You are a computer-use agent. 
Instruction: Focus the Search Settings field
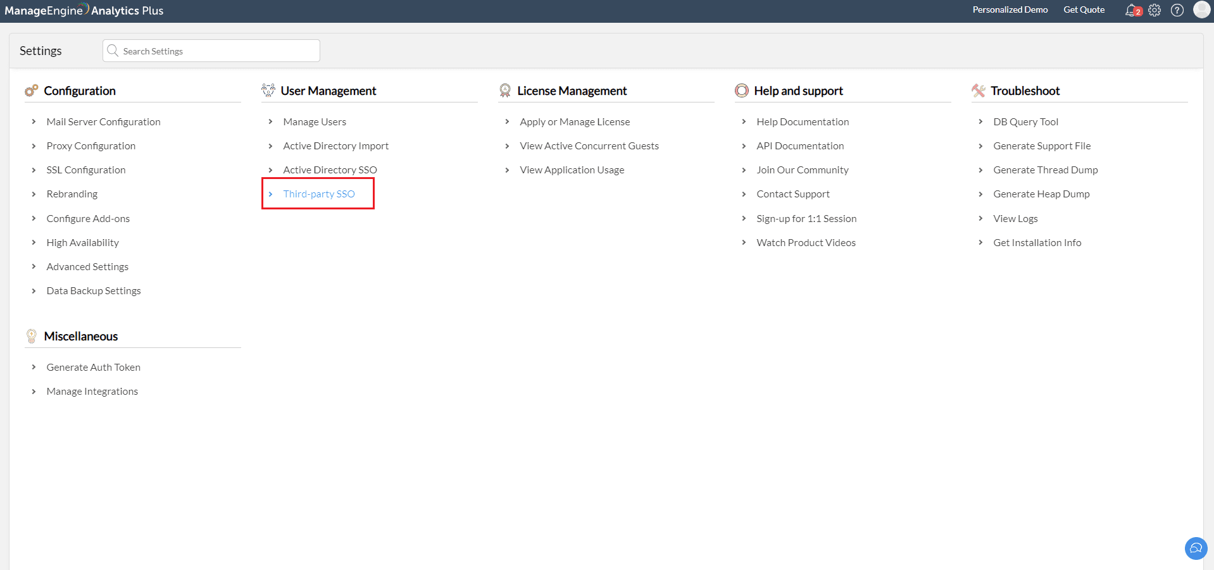click(x=211, y=51)
